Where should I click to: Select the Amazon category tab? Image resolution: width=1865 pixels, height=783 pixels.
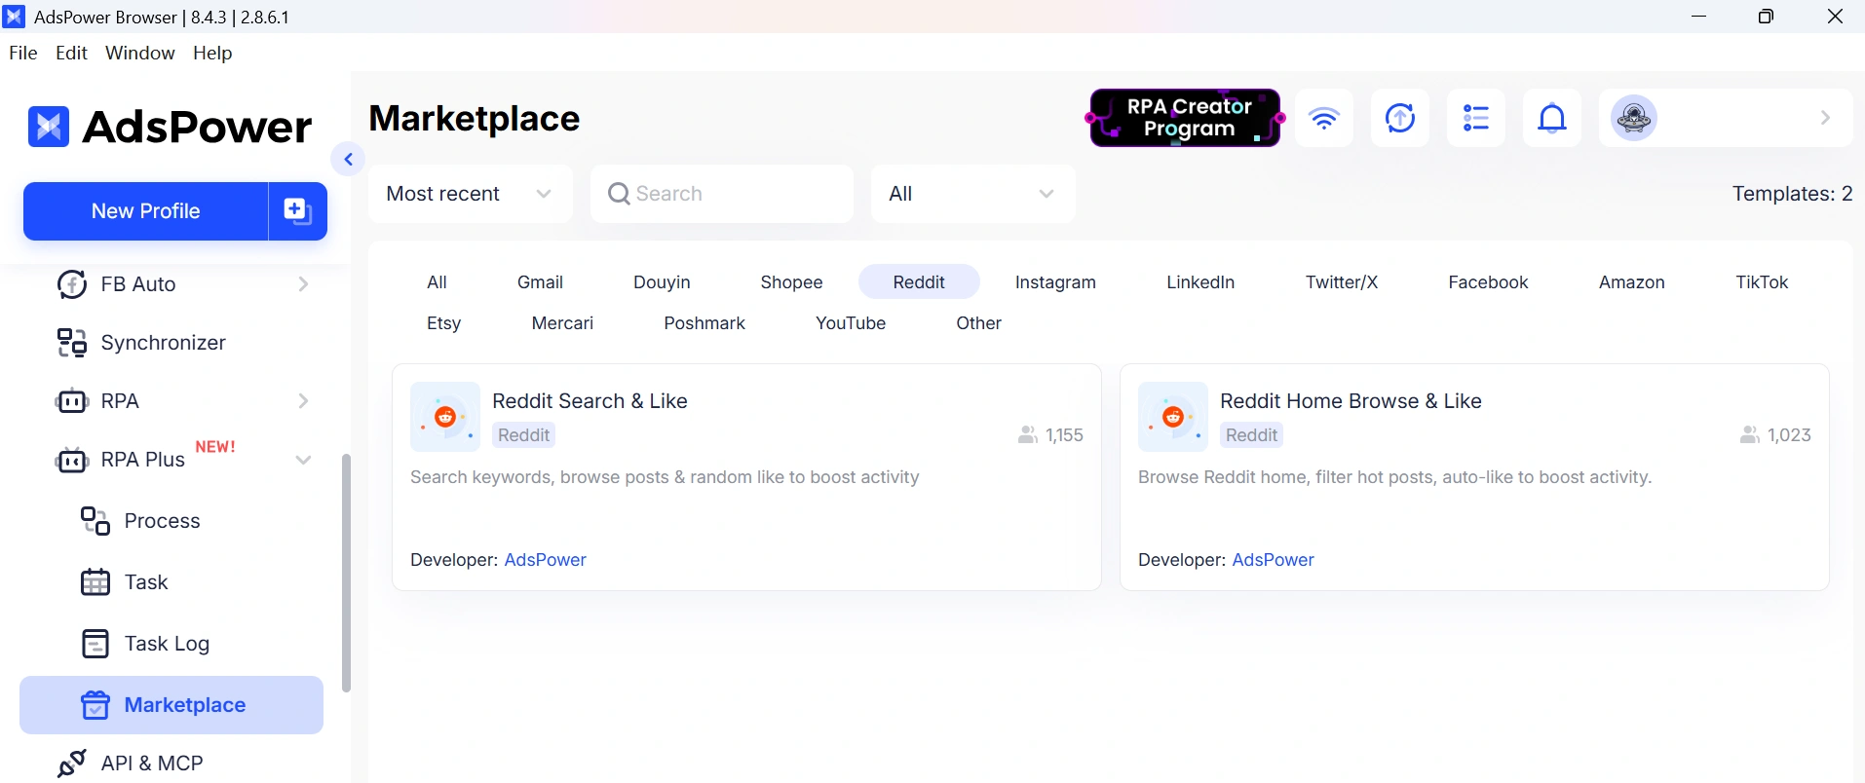pos(1632,282)
